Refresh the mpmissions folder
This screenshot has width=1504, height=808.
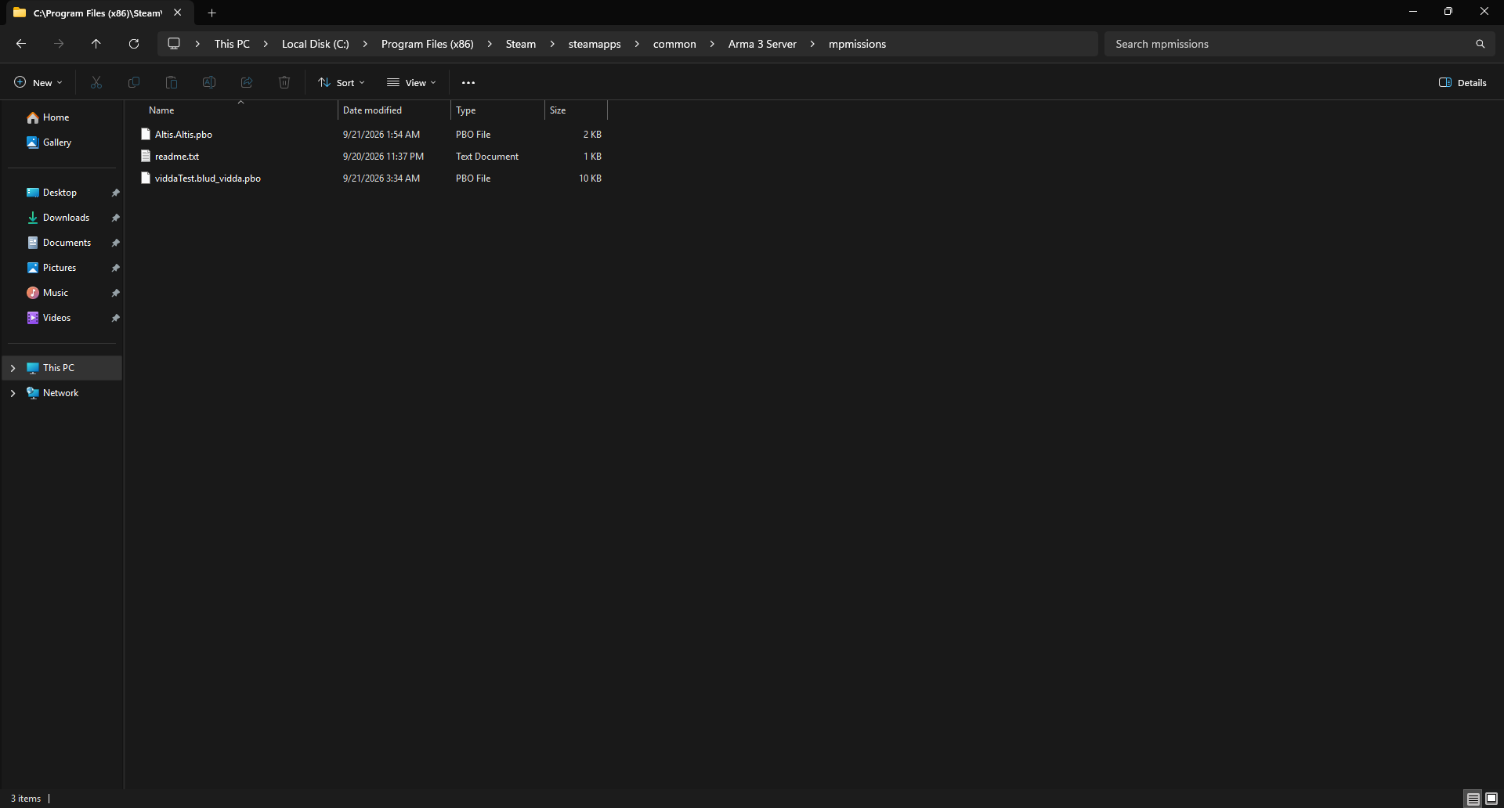point(134,44)
